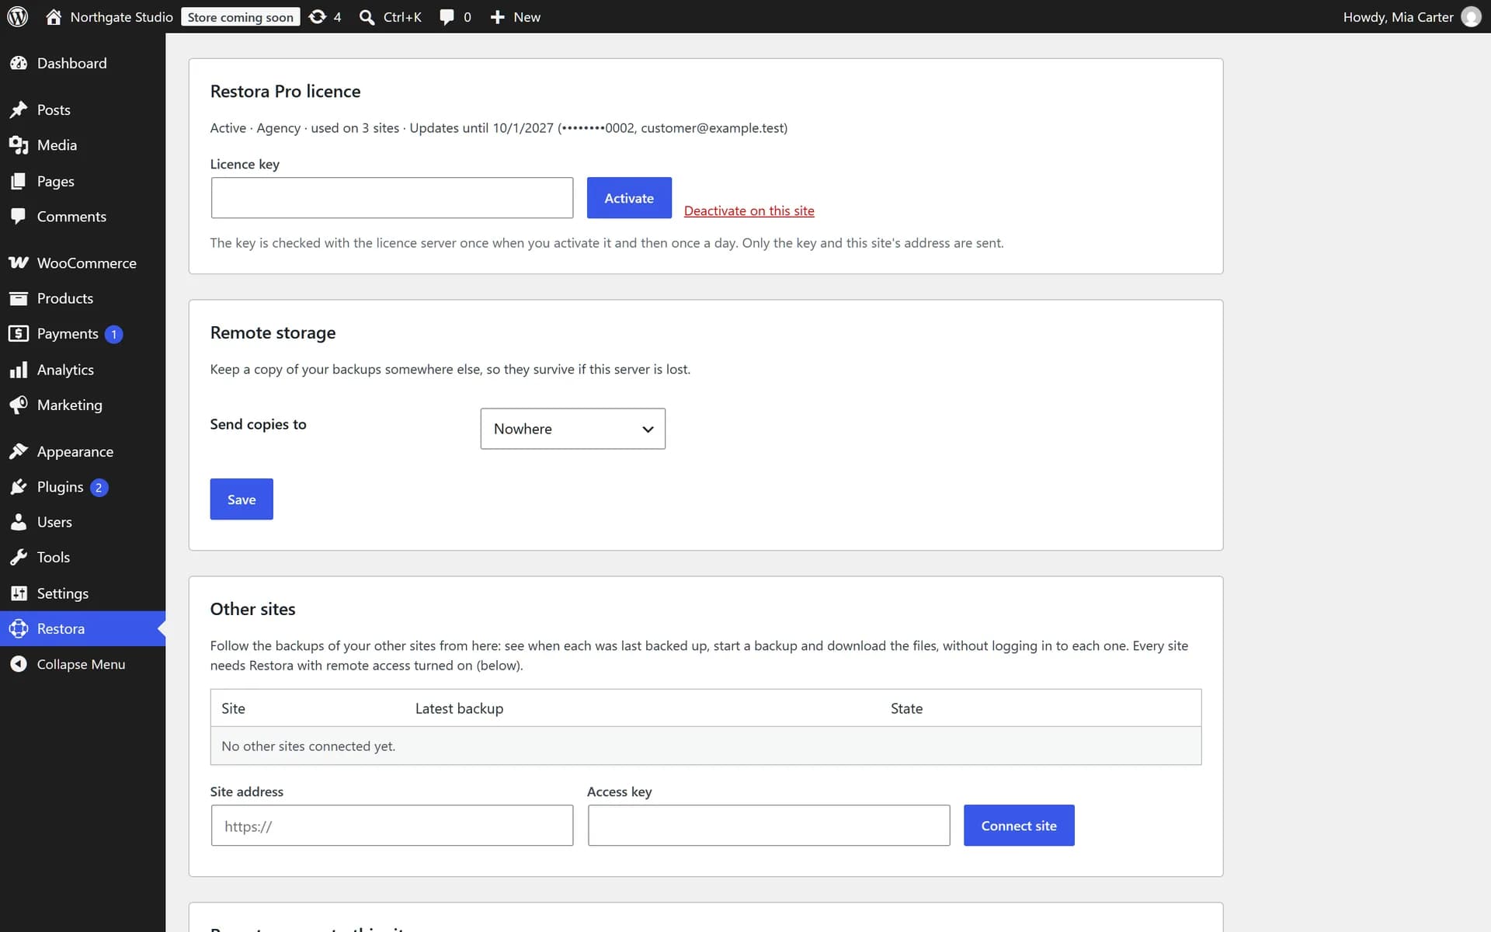
Task: Click the Tools wrench icon
Action: (19, 557)
